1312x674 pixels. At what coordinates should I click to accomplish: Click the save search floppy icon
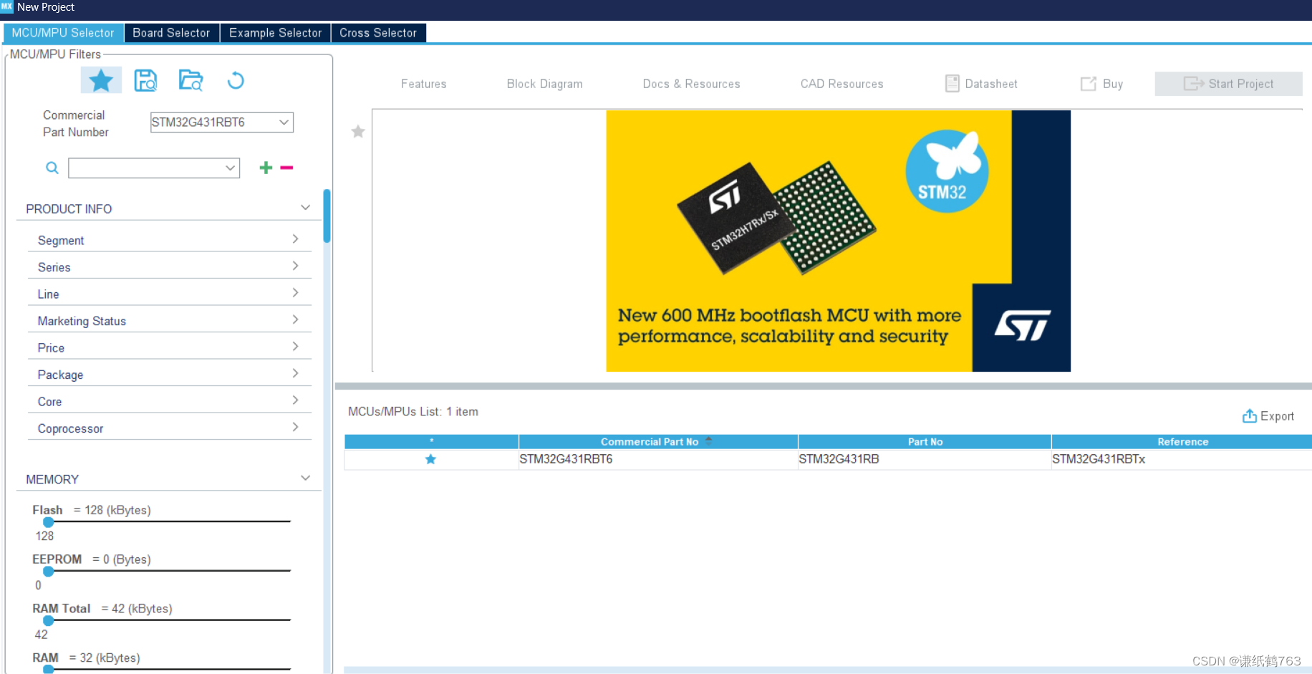pyautogui.click(x=145, y=80)
